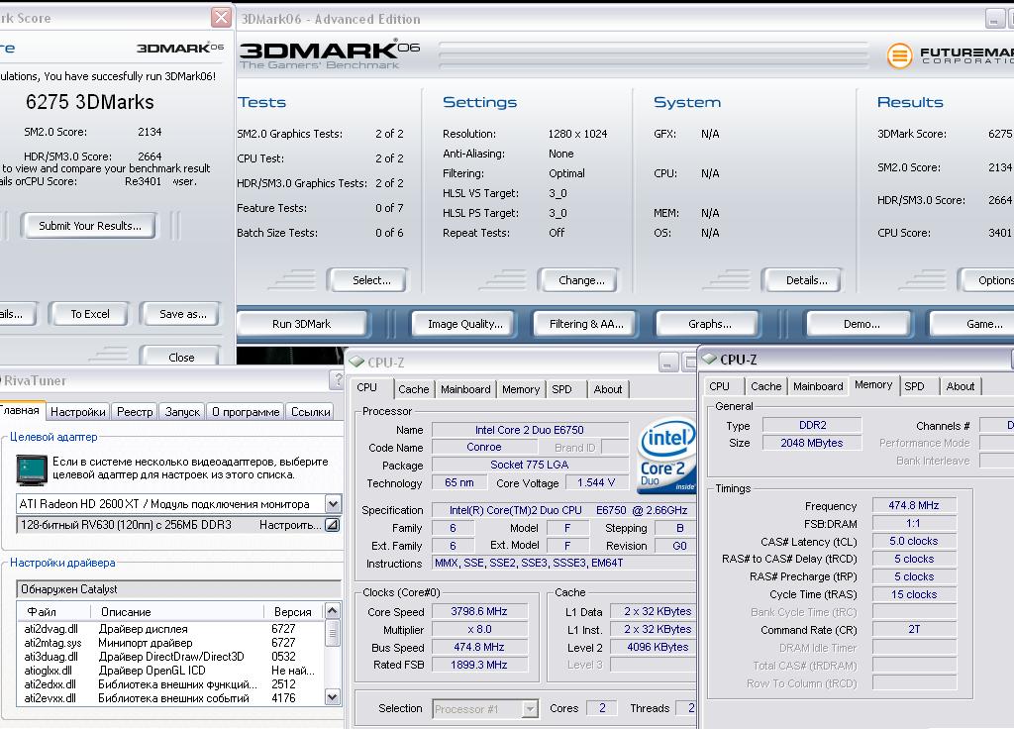The width and height of the screenshot is (1014, 729).
Task: Minimize the 3DMark06 Advanced Edition window
Action: click(x=994, y=19)
